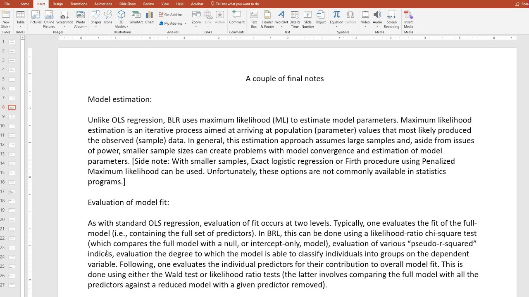Switch to the Home tab
Screen dimensions: 529x297
coord(24,4)
